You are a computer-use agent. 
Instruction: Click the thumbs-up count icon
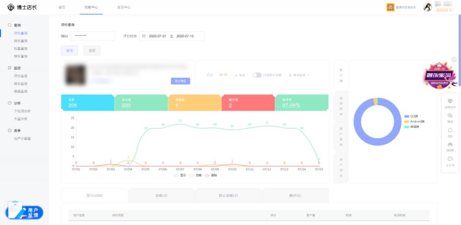click(x=209, y=75)
